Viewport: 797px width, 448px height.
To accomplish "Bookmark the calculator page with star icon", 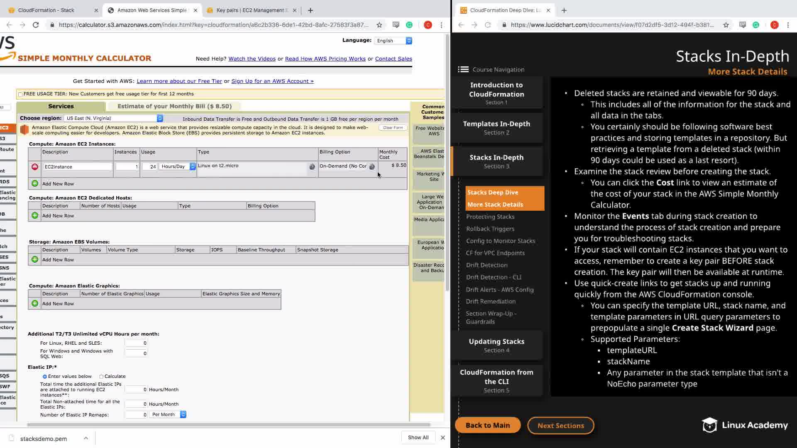I will 379,25.
